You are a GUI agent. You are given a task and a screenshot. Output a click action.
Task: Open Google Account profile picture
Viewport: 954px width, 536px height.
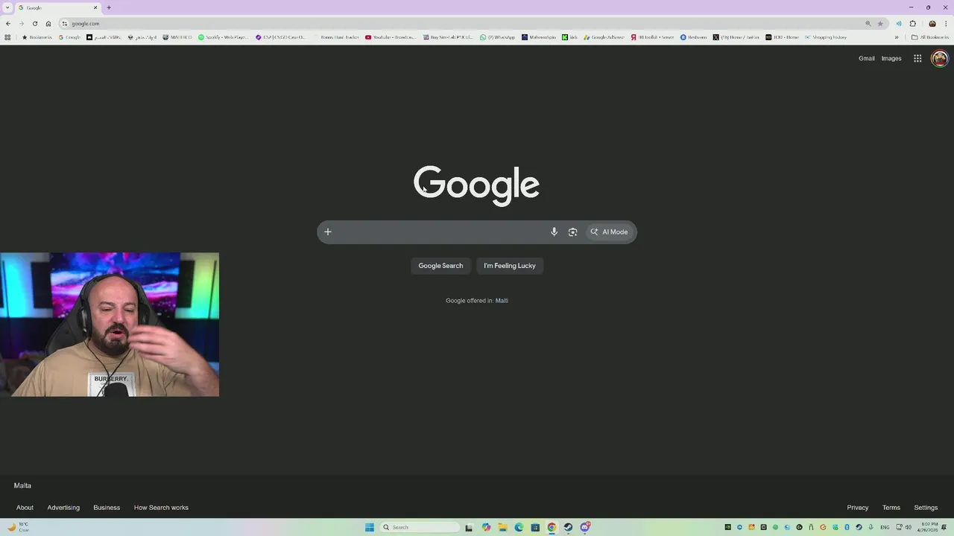(940, 58)
